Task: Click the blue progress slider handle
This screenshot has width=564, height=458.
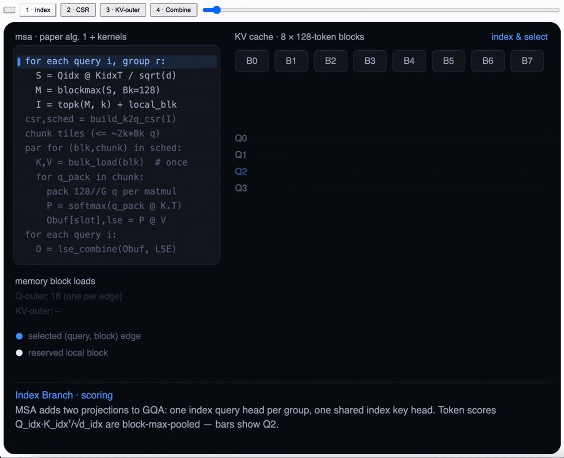Action: click(x=216, y=10)
